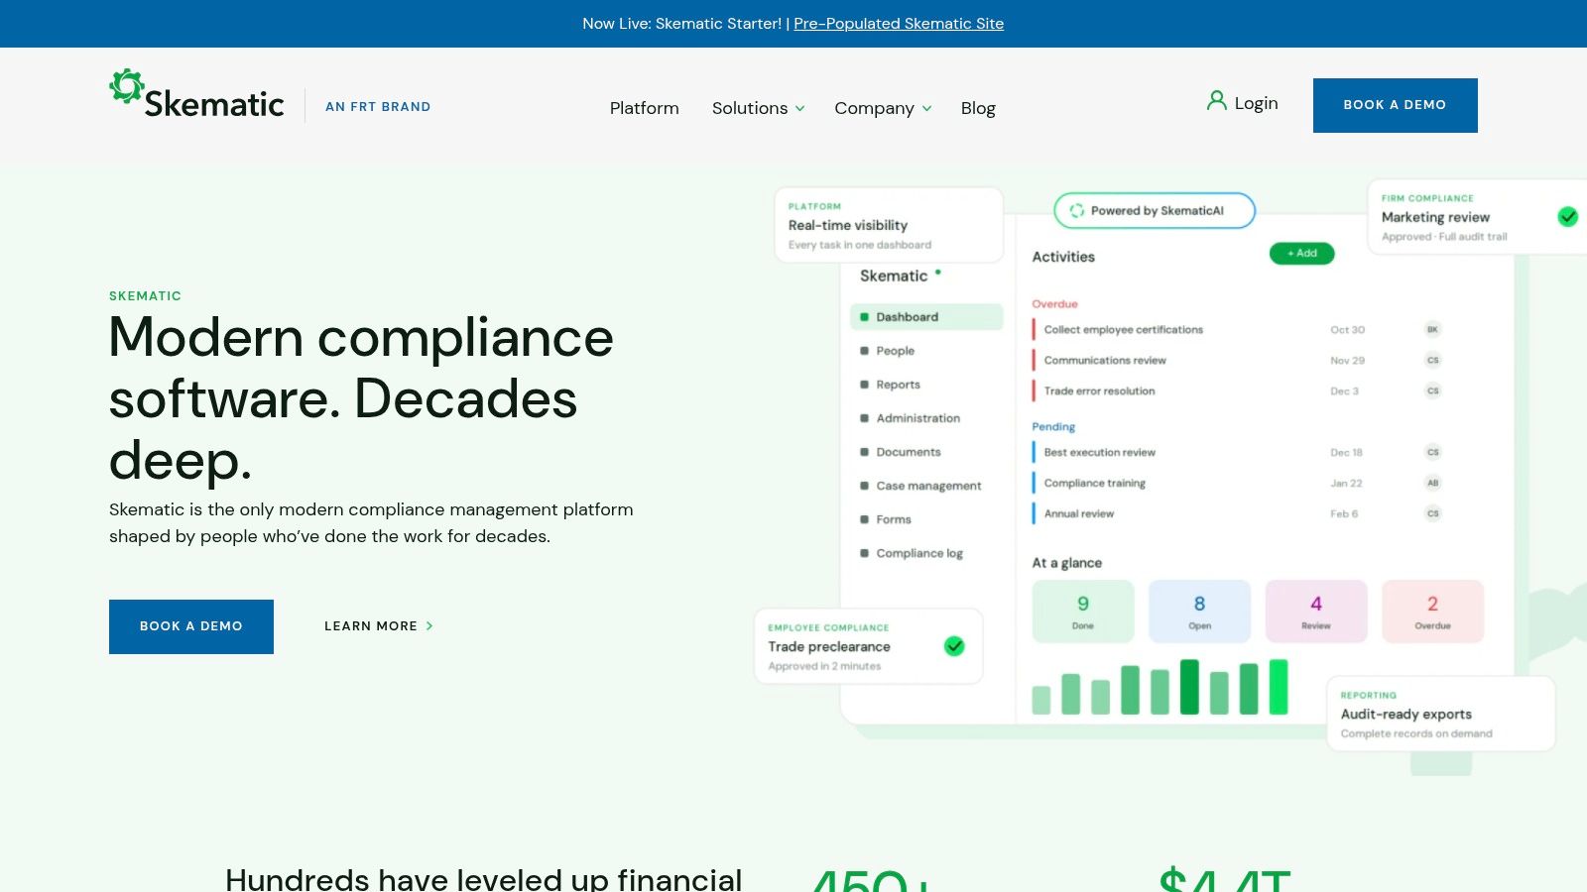Open the Solutions menu

(750, 108)
